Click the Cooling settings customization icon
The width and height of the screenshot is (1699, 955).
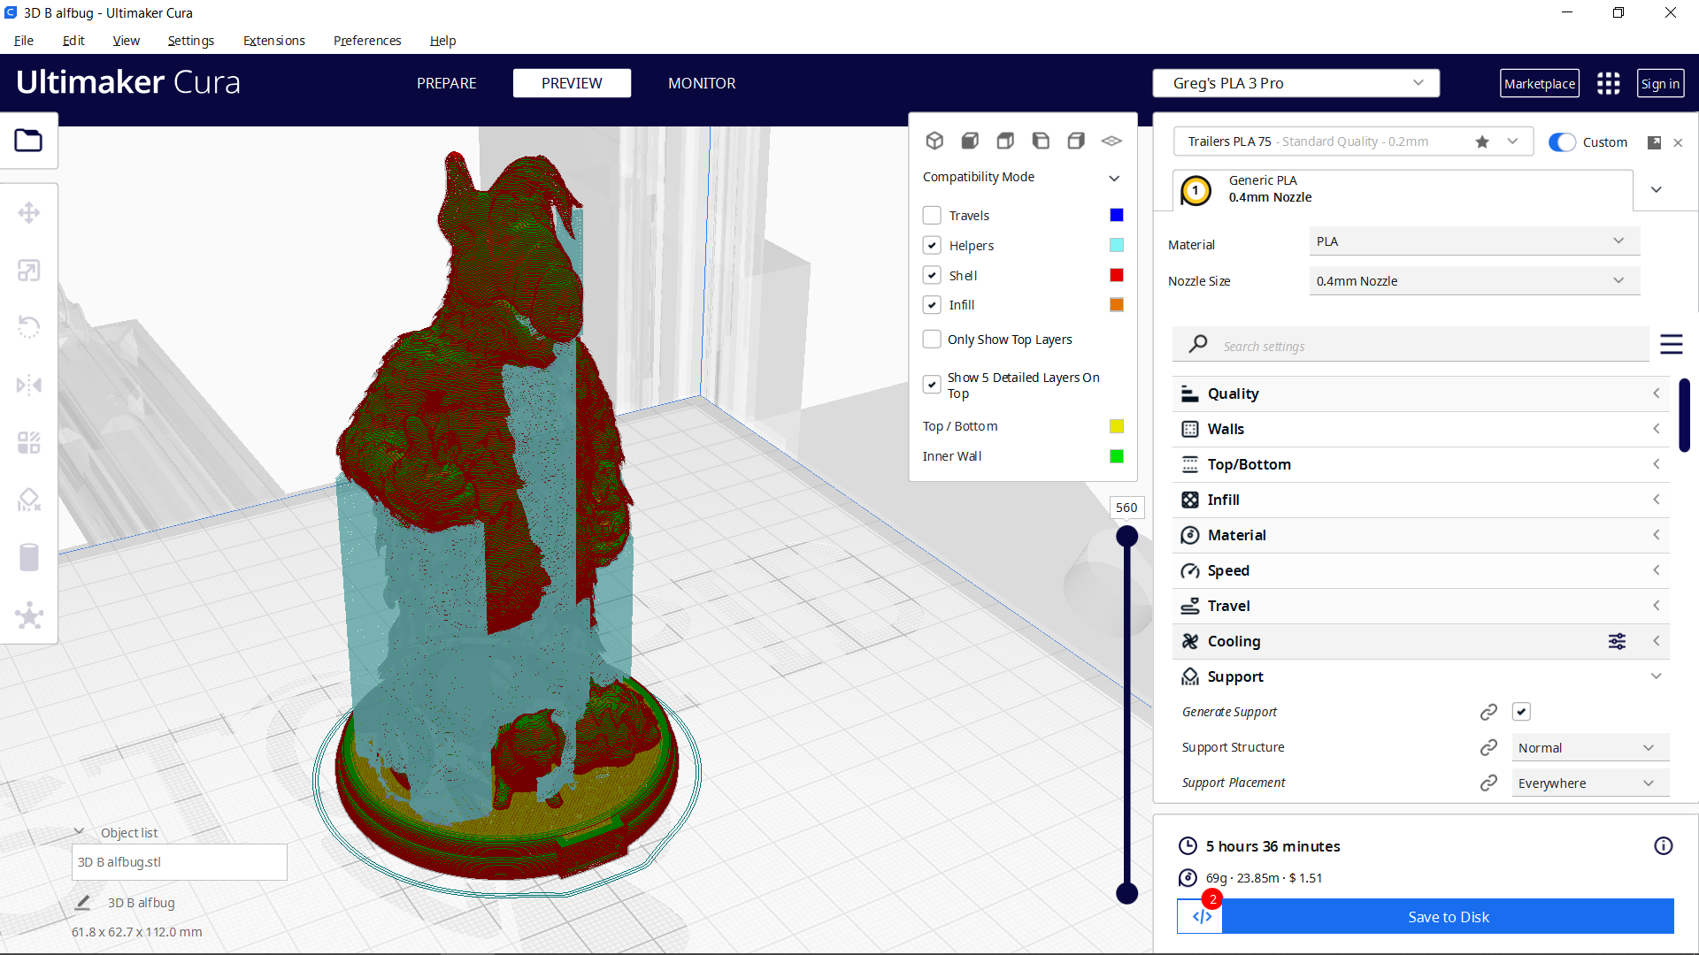tap(1618, 641)
